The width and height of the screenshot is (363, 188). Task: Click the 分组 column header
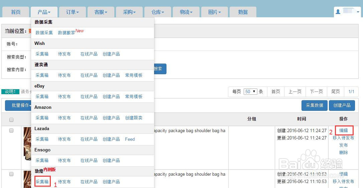tap(252, 119)
